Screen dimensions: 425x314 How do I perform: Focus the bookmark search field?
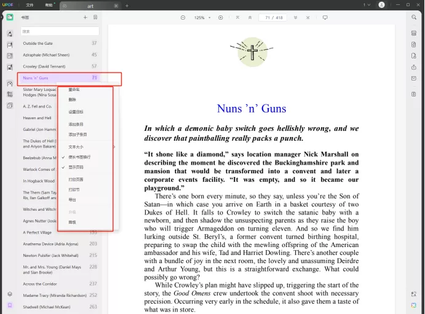[x=60, y=31]
